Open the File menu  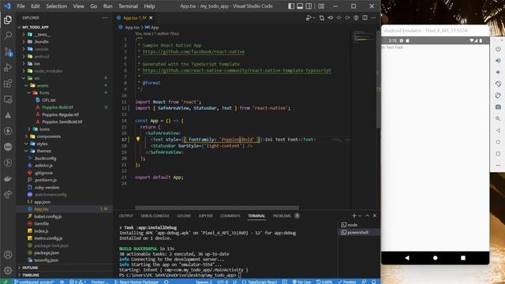pos(21,6)
